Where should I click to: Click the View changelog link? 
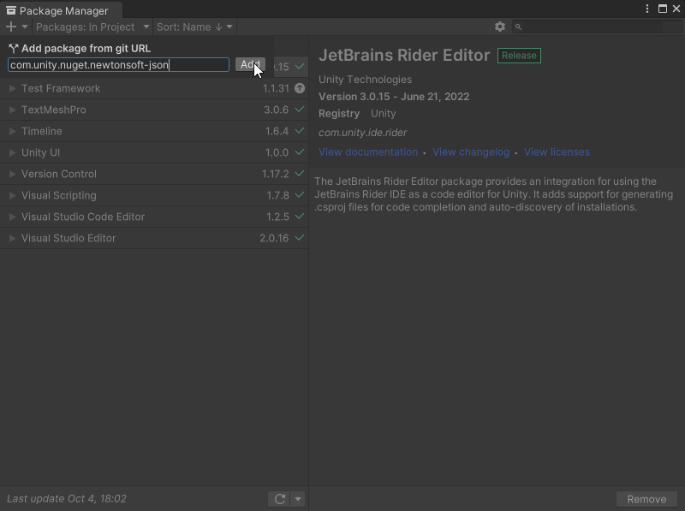[x=471, y=152]
